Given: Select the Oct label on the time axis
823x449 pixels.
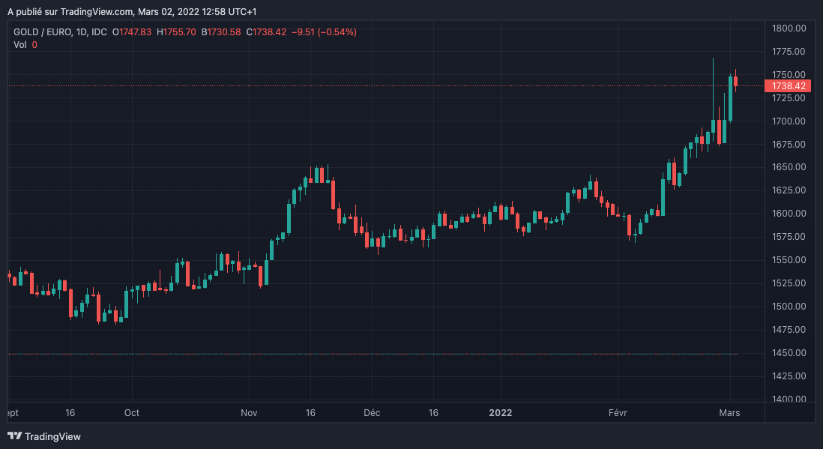Looking at the screenshot, I should [x=132, y=413].
